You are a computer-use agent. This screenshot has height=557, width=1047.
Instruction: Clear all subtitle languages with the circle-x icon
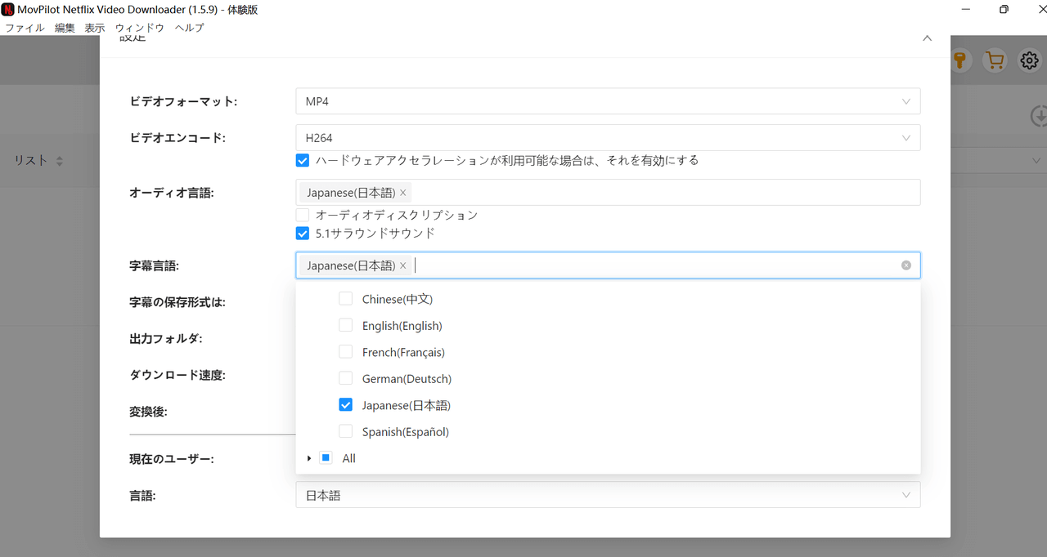(905, 265)
